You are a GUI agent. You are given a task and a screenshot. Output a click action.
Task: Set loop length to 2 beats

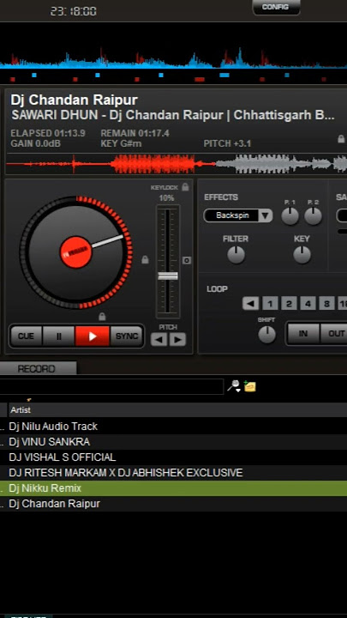289,304
